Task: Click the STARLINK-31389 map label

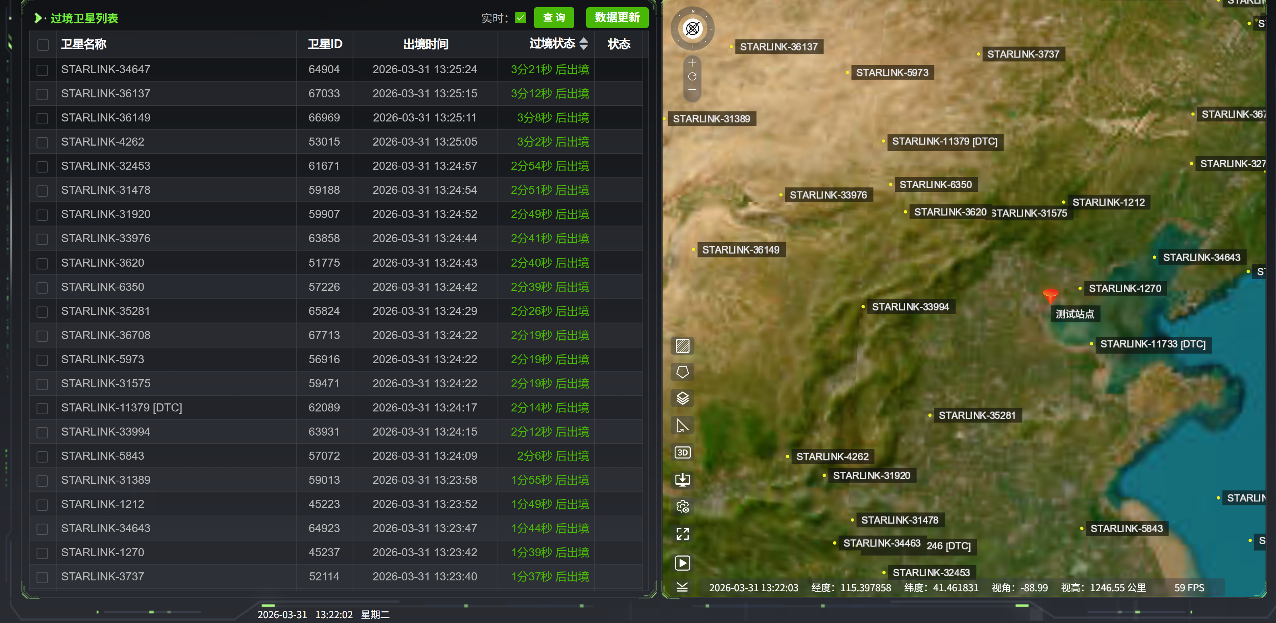Action: [711, 119]
